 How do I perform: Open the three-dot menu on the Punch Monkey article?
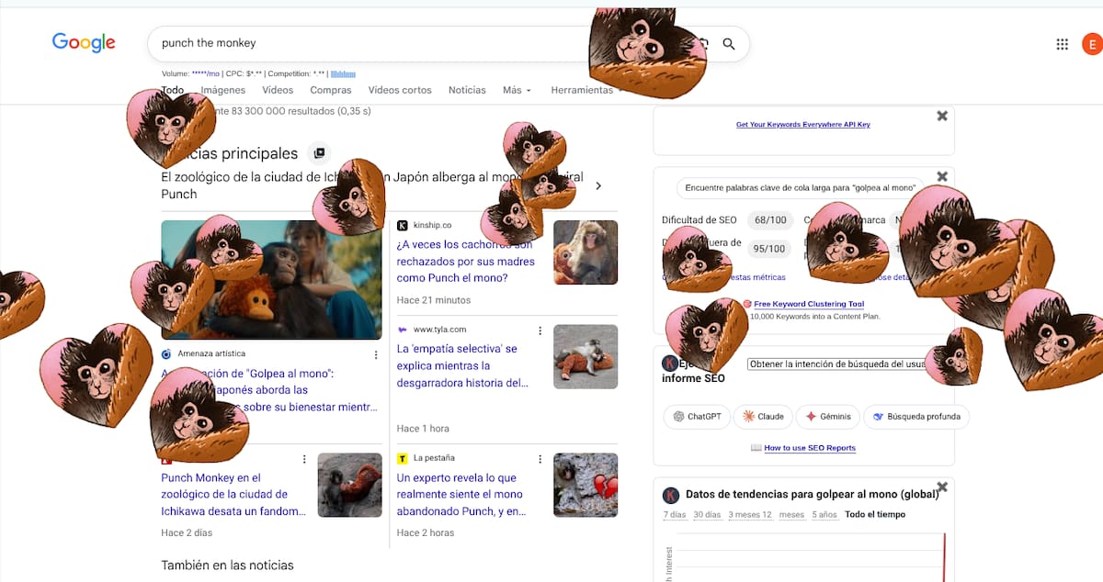[304, 458]
